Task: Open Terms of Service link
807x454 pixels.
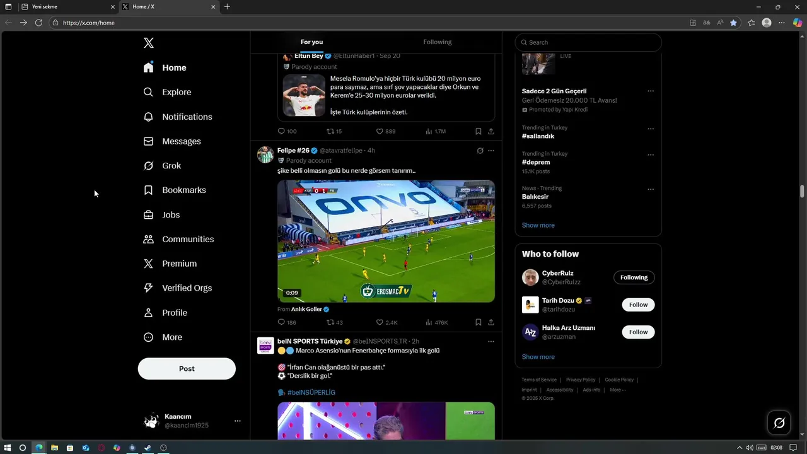Action: [539, 380]
